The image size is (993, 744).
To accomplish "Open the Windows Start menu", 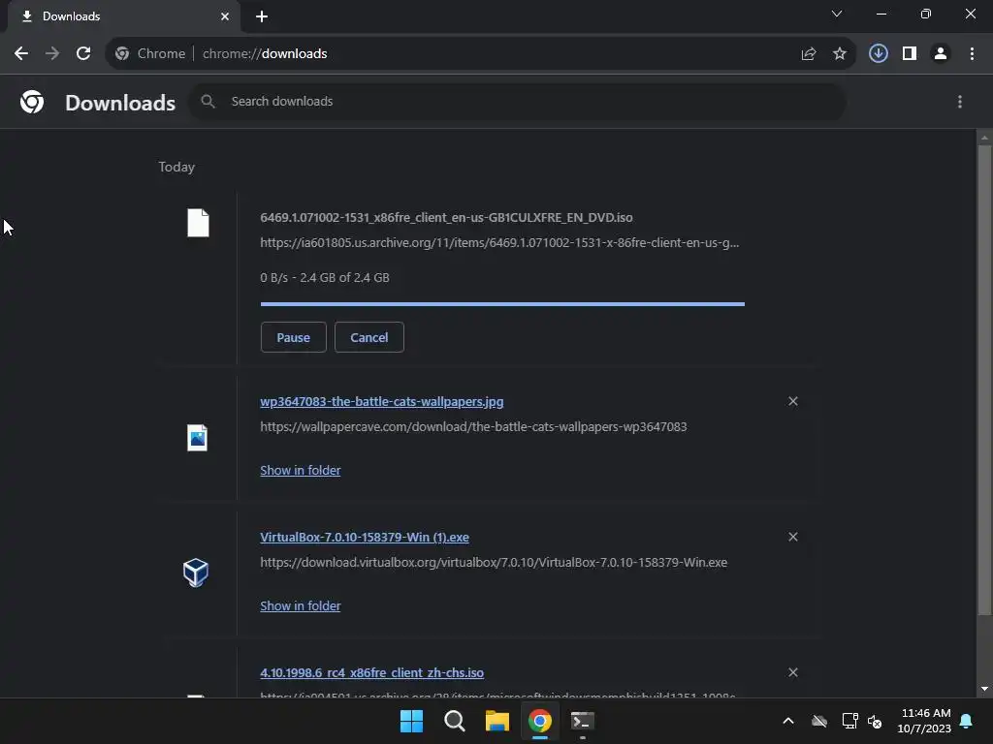I will click(x=411, y=721).
